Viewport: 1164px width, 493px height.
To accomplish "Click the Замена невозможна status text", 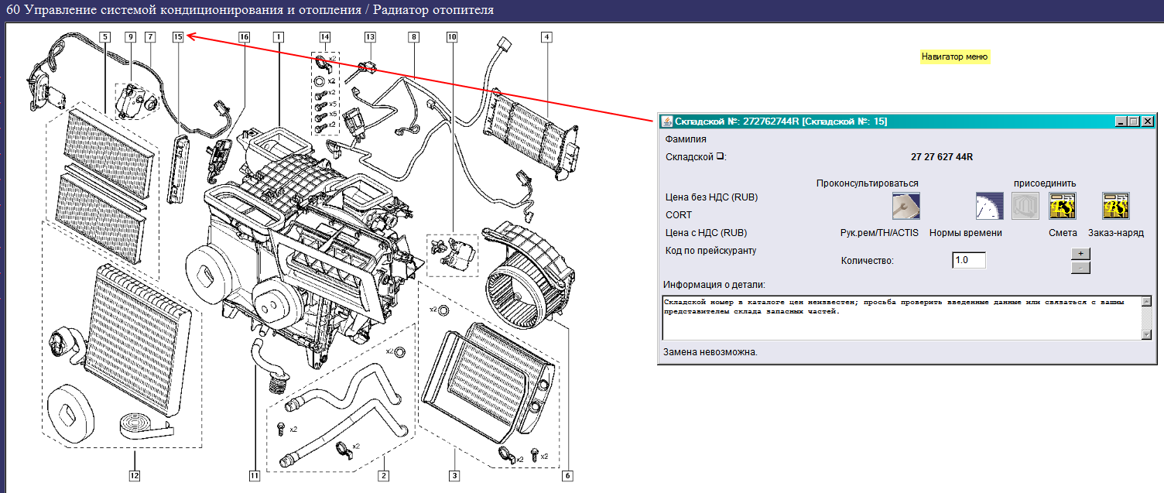I will pyautogui.click(x=711, y=352).
